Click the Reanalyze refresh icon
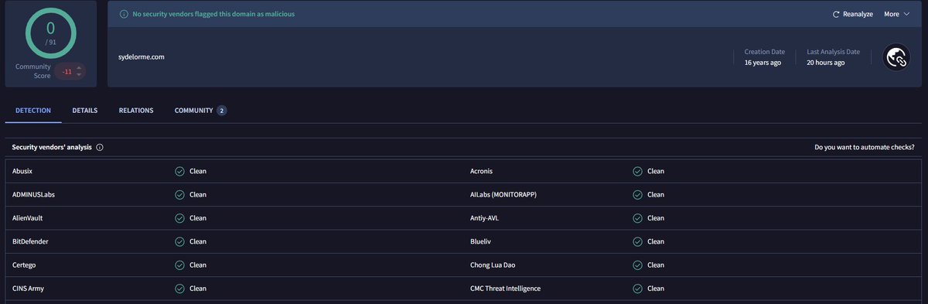The image size is (928, 304). point(836,14)
